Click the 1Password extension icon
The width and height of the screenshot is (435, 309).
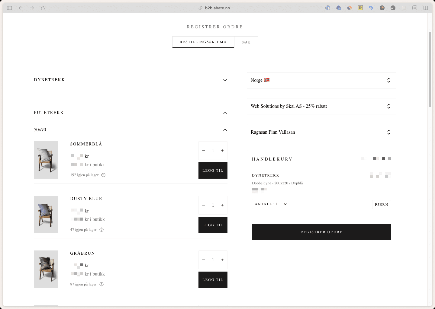(x=328, y=8)
